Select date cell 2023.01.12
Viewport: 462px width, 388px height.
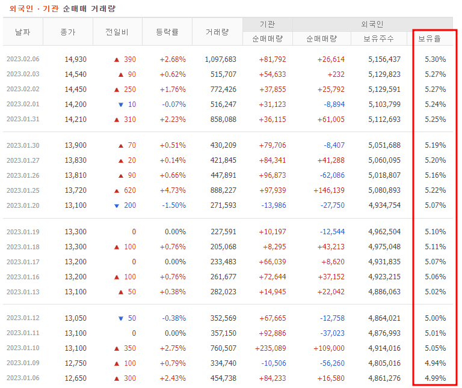pyautogui.click(x=23, y=318)
